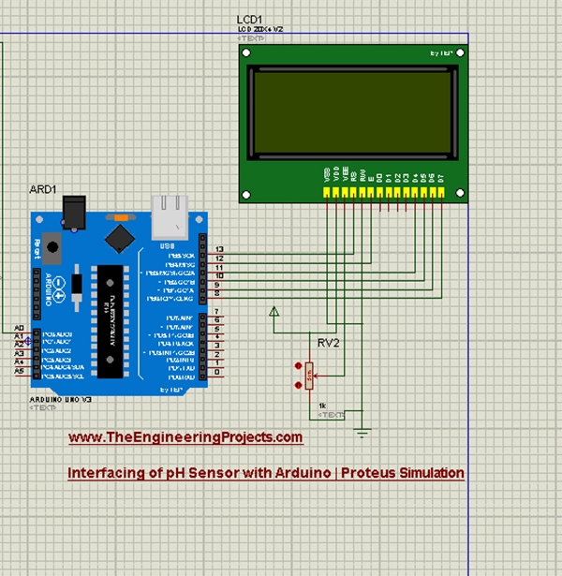Click the LCD VDD pin pad
Image resolution: width=562 pixels, height=576 pixels.
(335, 192)
